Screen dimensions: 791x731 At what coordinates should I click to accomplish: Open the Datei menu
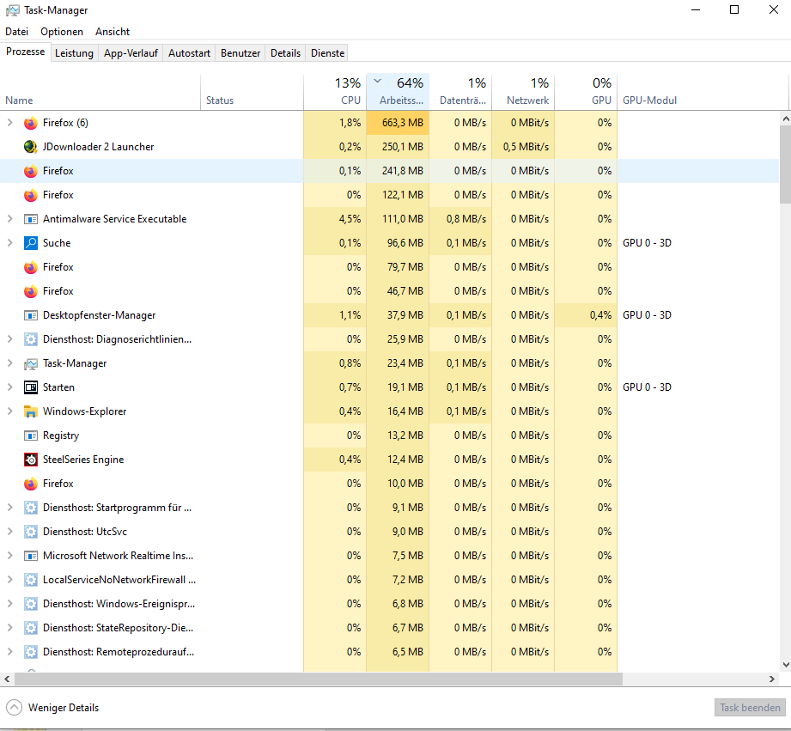tap(16, 32)
